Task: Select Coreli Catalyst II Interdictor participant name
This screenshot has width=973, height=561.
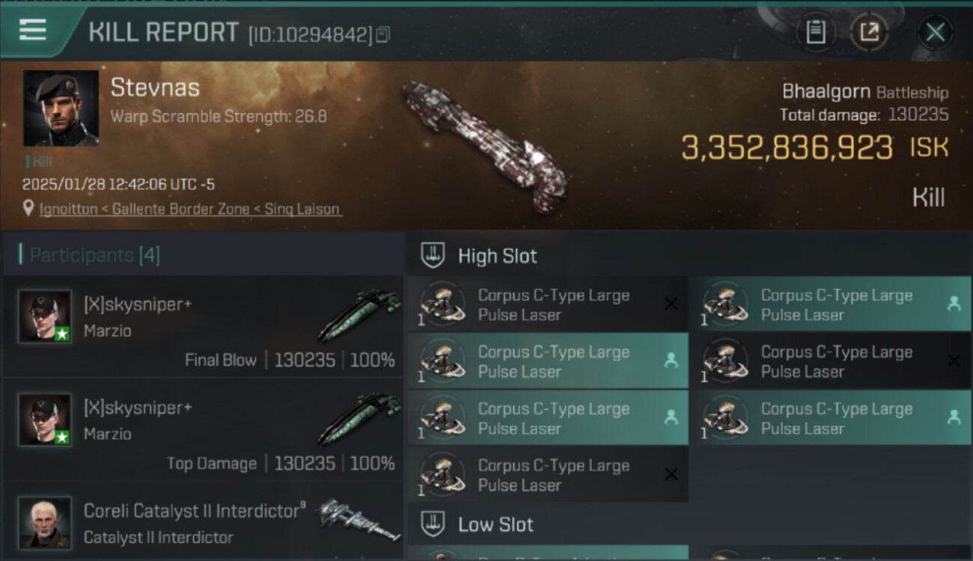Action: 192,511
